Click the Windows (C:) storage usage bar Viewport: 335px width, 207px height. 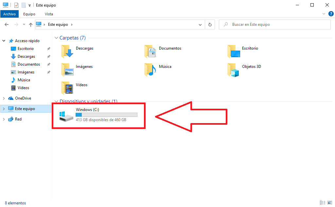(x=106, y=115)
